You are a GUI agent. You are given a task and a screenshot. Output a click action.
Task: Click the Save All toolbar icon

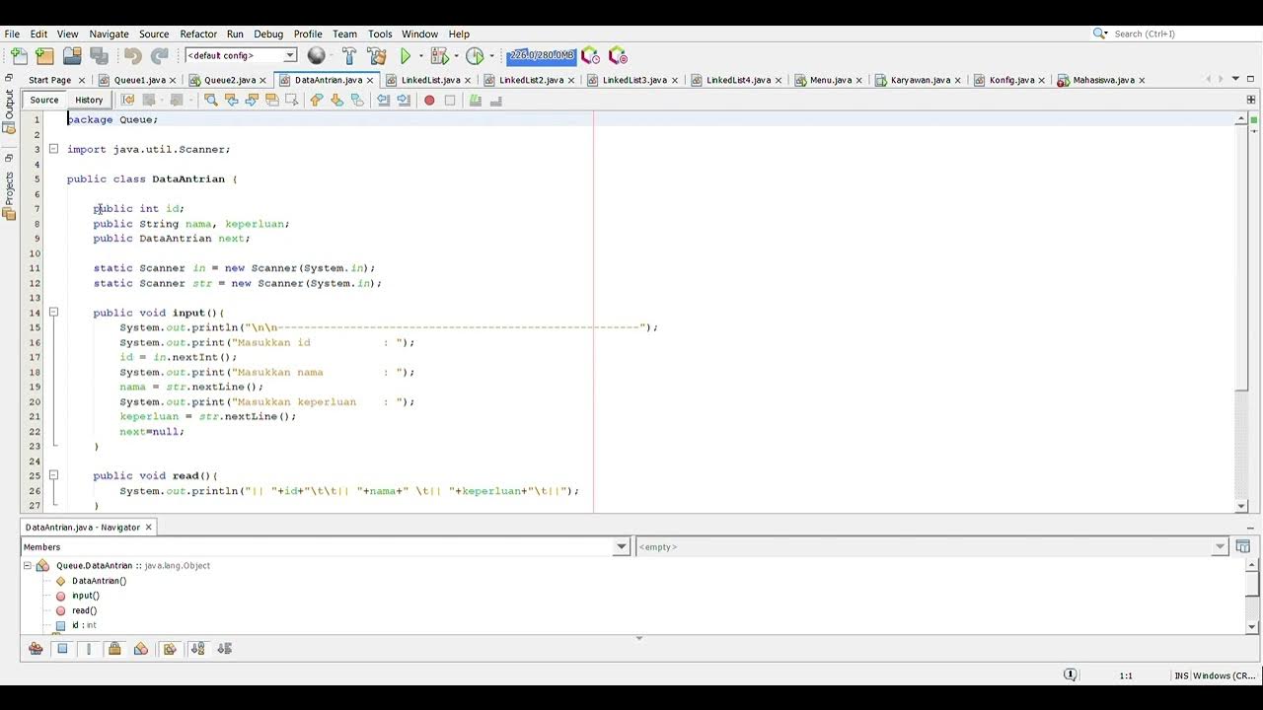(x=99, y=56)
